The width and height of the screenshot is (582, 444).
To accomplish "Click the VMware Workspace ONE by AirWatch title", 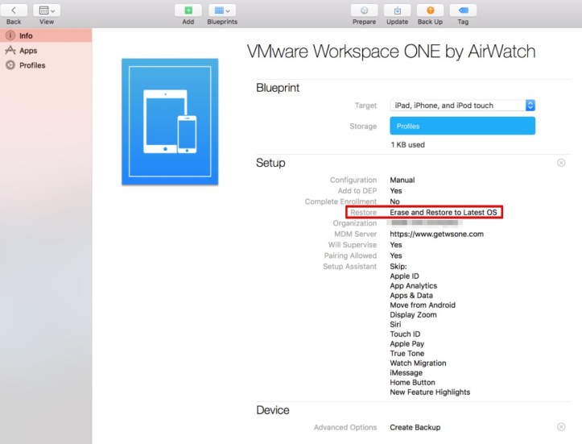I will pyautogui.click(x=391, y=52).
